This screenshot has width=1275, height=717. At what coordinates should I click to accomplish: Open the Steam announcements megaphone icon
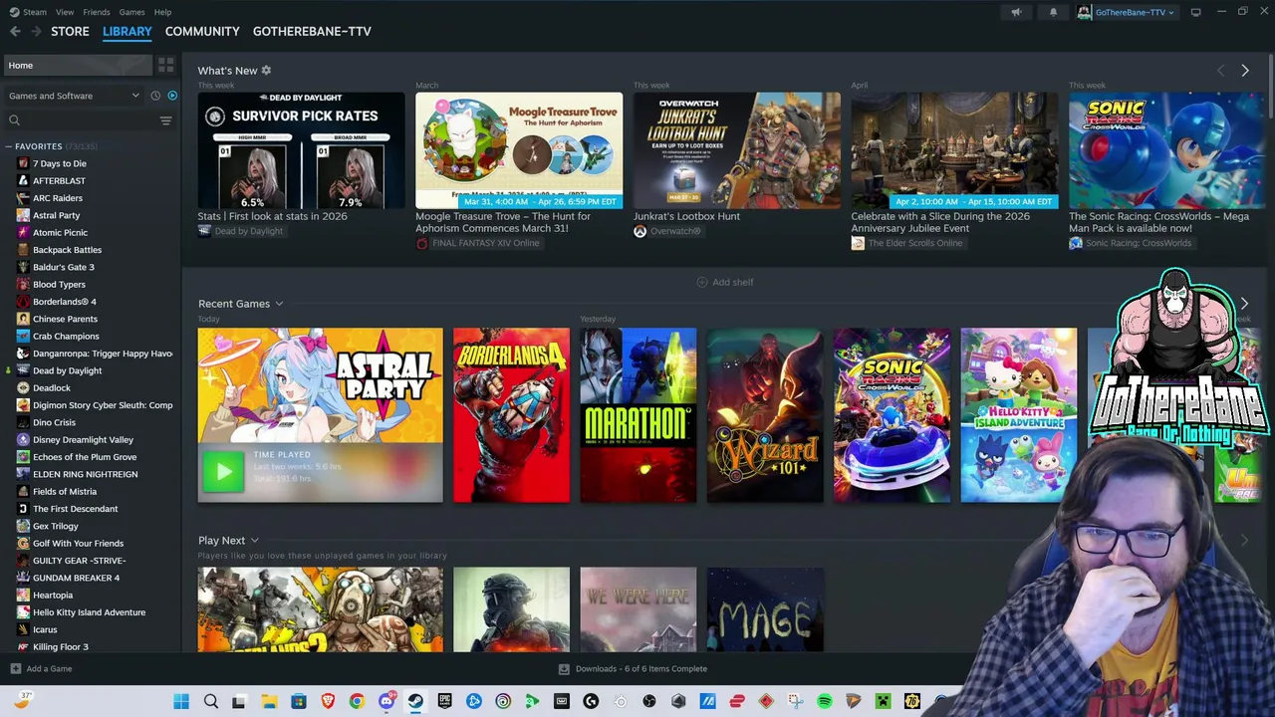pos(1016,12)
